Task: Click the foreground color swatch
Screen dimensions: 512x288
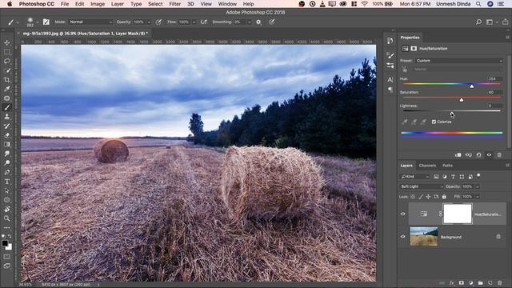Action: (x=5, y=243)
